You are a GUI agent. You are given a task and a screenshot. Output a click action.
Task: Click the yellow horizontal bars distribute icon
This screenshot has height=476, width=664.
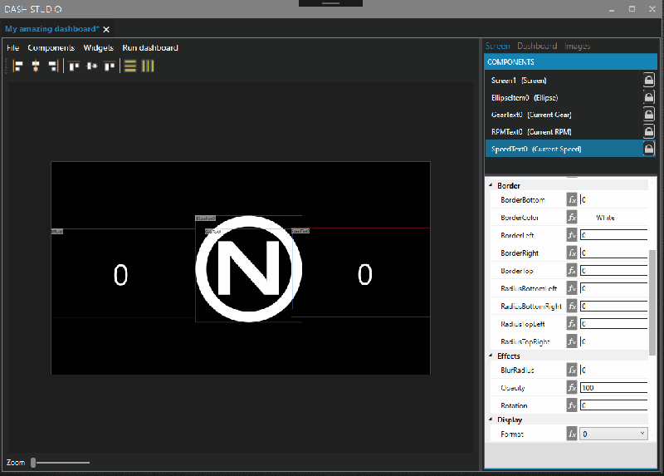[x=130, y=66]
